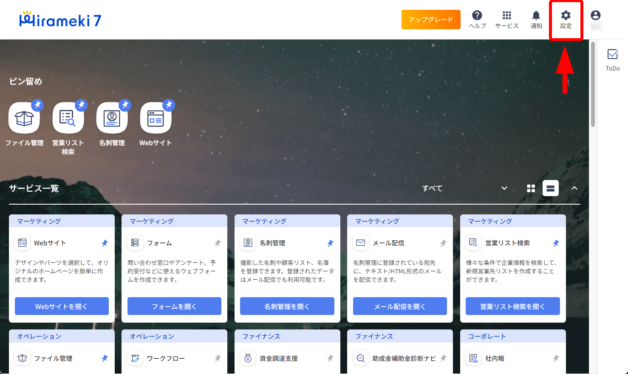Open the ToDo panel icon

tap(613, 60)
